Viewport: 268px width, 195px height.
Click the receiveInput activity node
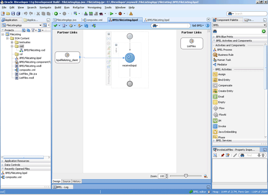[130, 58]
